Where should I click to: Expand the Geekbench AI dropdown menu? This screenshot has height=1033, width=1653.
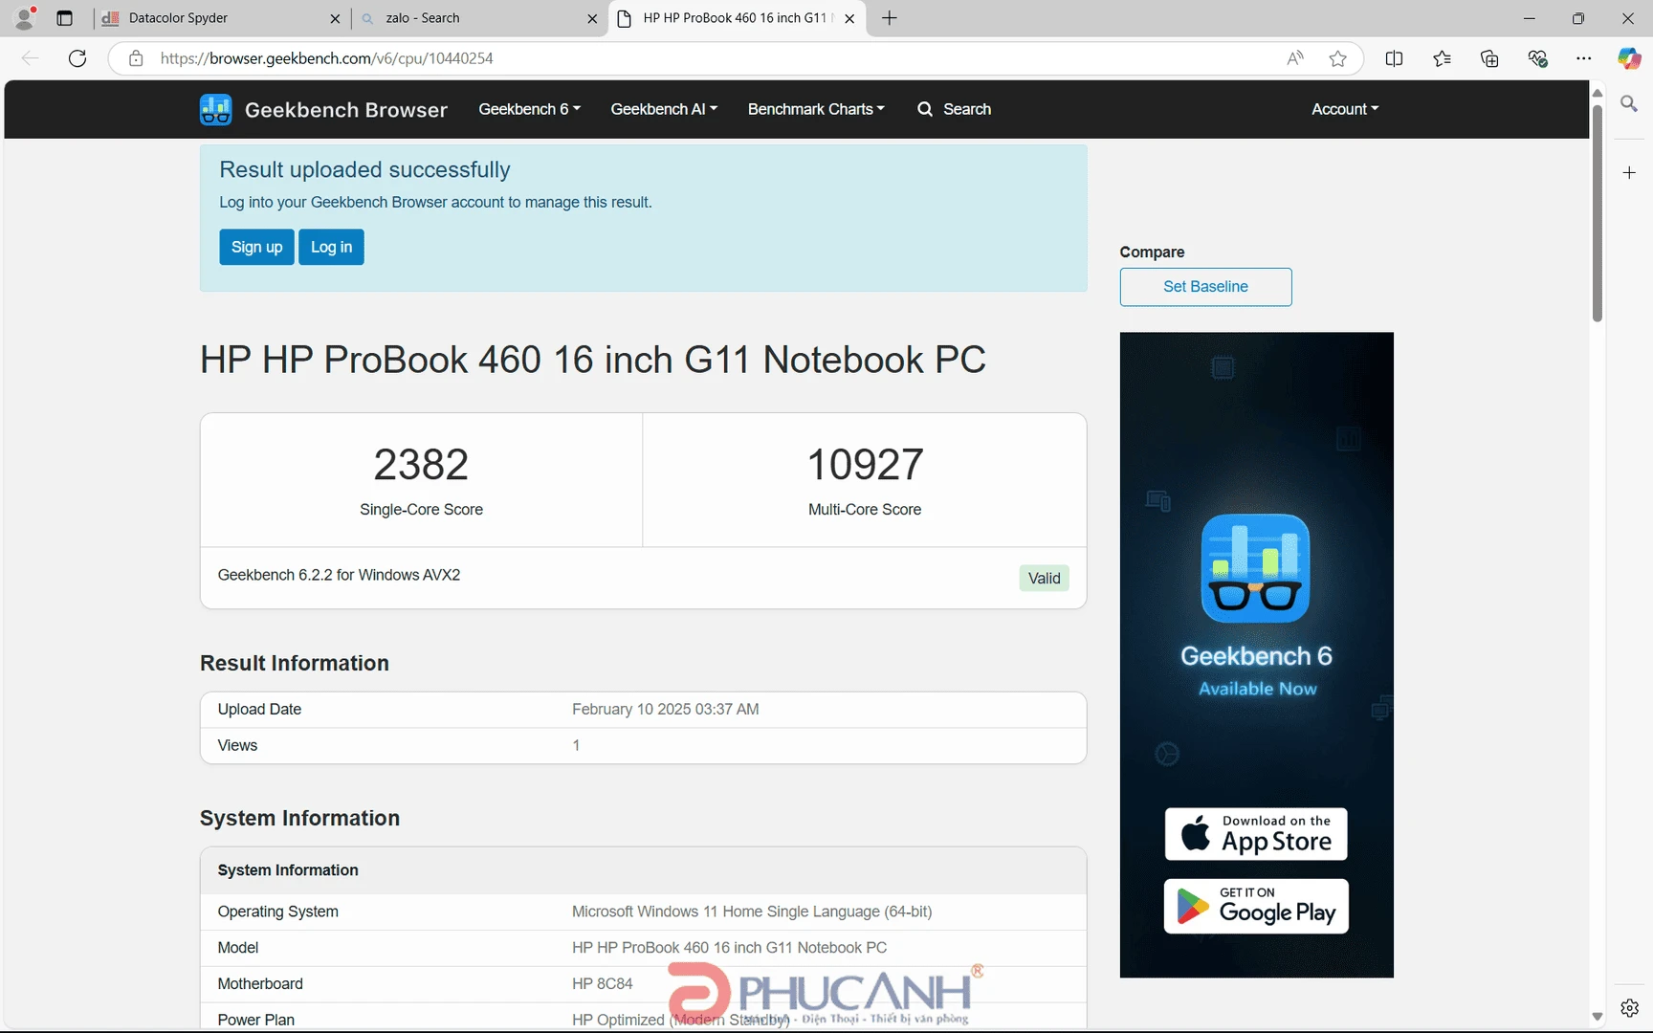click(x=664, y=109)
